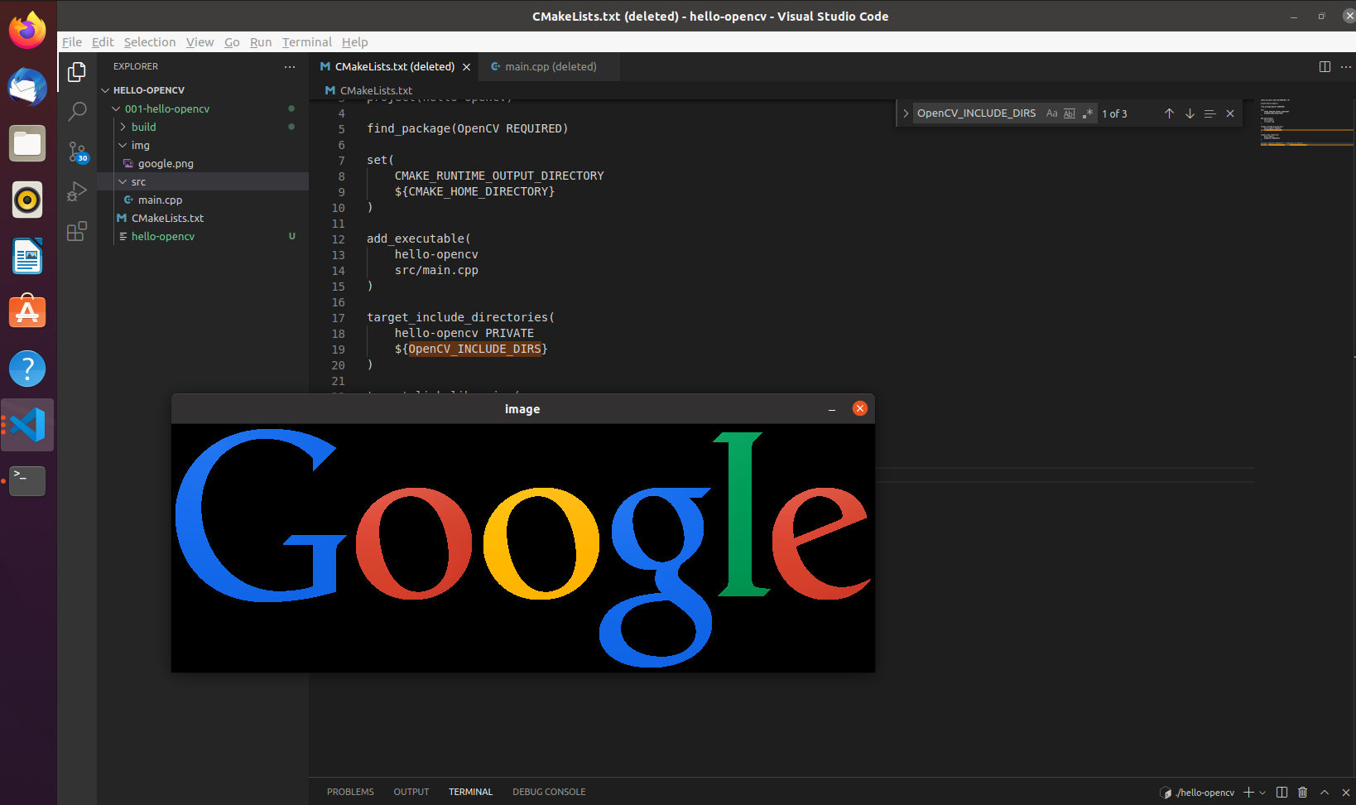Open Files manager from the dock

(27, 144)
